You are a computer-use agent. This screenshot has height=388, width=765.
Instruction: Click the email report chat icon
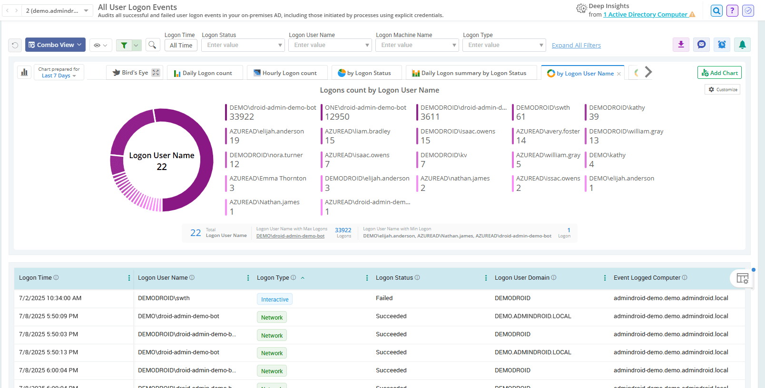701,45
